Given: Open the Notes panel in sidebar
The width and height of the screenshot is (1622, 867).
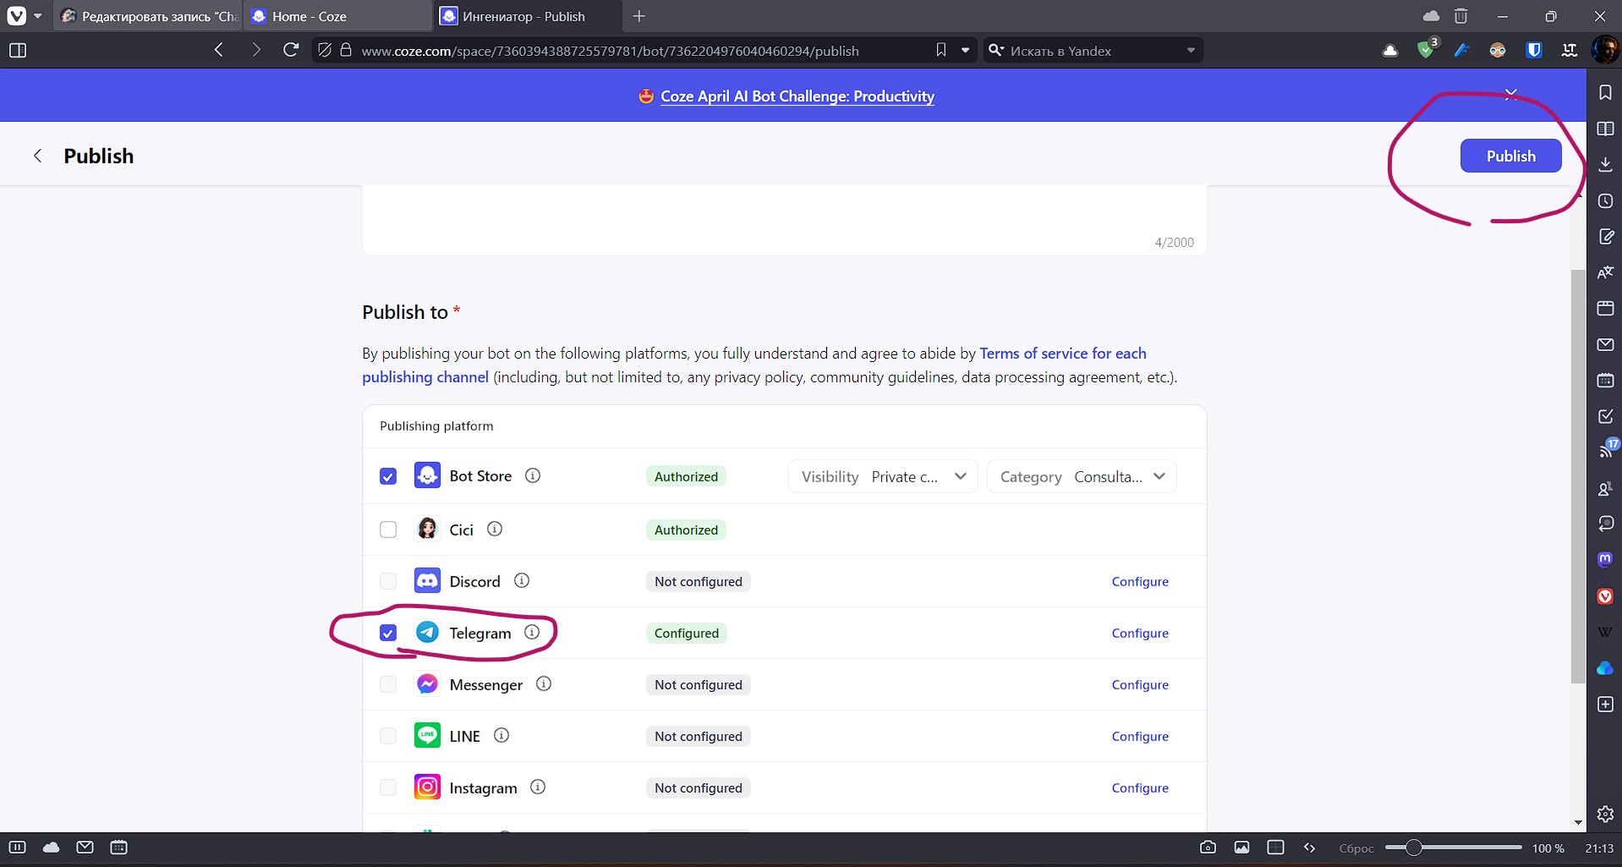Looking at the screenshot, I should (x=1605, y=236).
